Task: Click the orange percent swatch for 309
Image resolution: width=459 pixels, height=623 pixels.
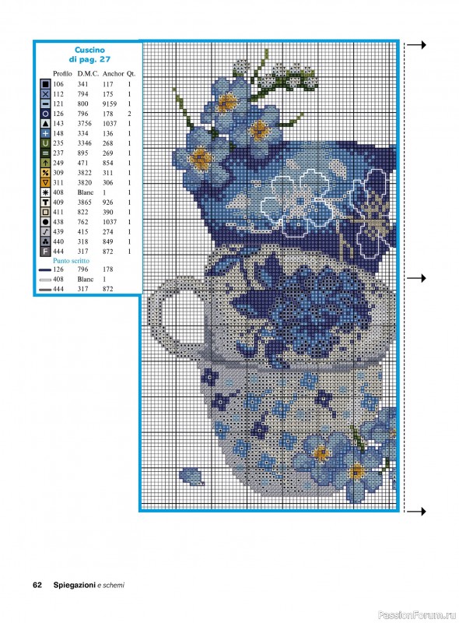Action: (x=45, y=173)
